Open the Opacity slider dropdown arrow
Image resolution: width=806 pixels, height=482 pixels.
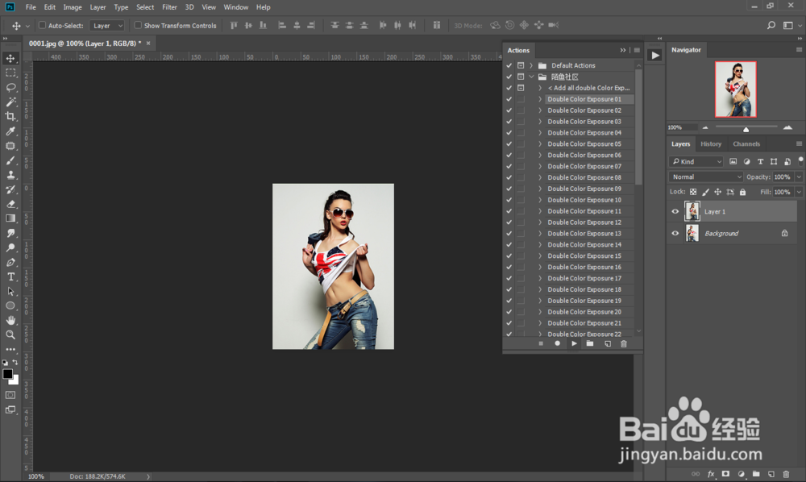[x=799, y=177]
